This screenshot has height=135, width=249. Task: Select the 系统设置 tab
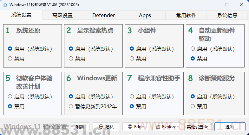pyautogui.click(x=21, y=15)
